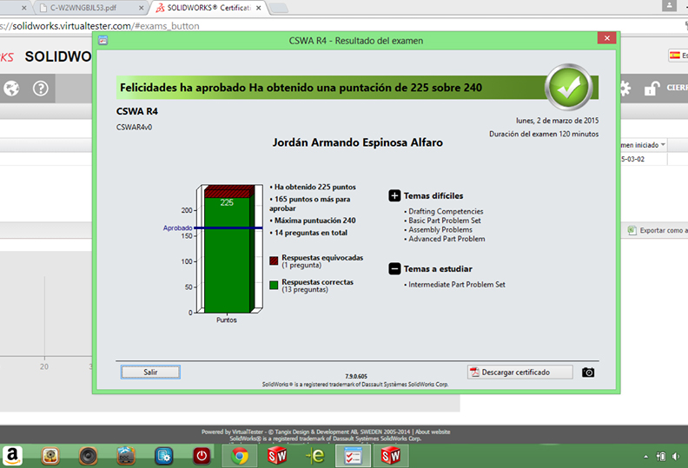Click the green checkmark pass badge
Viewport: 688px width, 468px height.
[569, 87]
